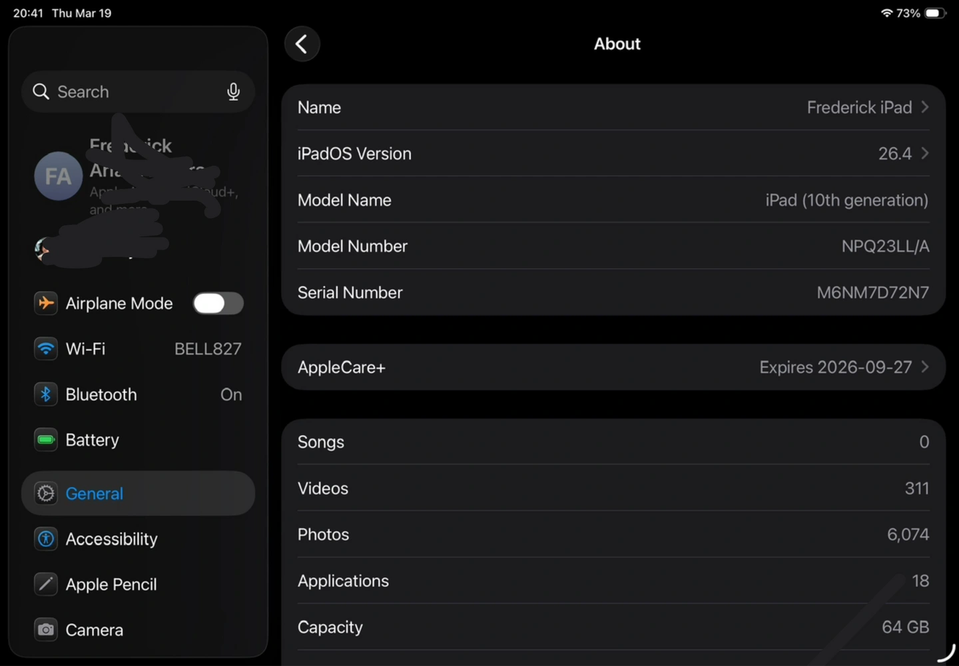
Task: Tap the microphone dictation icon
Action: pos(233,92)
